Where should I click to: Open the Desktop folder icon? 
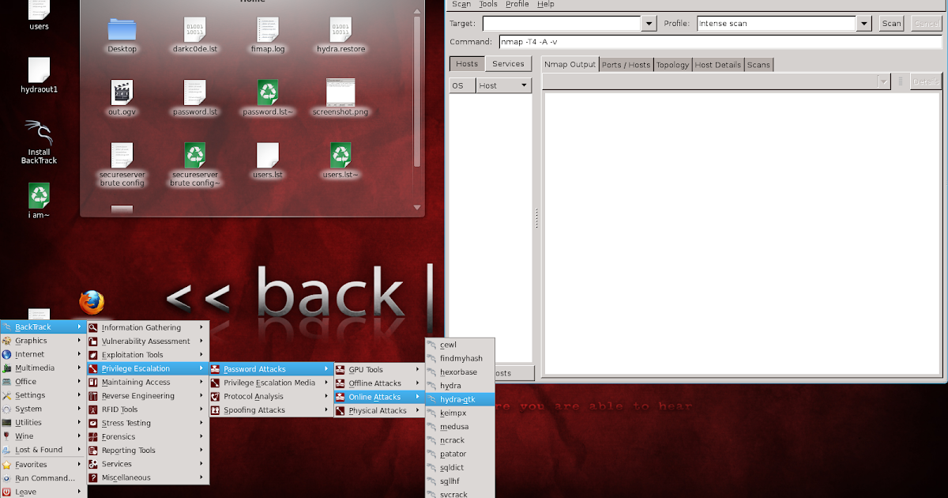(122, 30)
